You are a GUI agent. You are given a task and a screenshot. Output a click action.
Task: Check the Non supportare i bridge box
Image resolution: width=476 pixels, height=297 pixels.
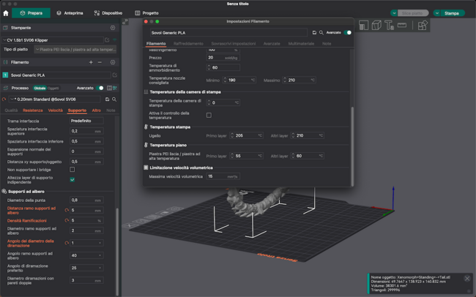pyautogui.click(x=72, y=170)
